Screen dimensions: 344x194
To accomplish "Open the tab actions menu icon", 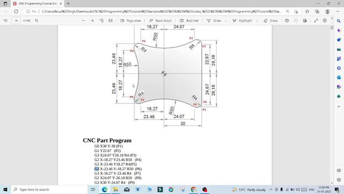I will (5, 4).
